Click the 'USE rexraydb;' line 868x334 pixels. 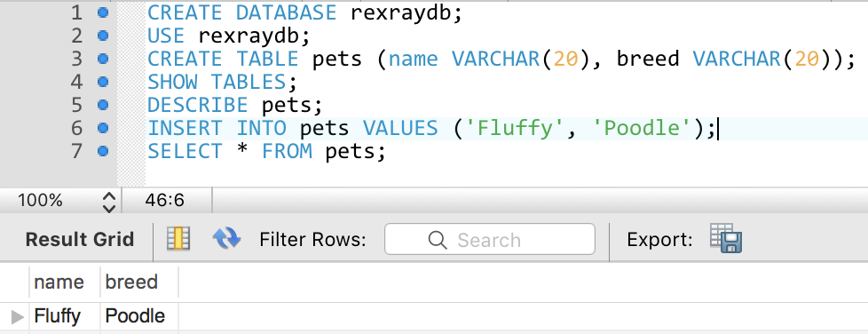coord(229,36)
